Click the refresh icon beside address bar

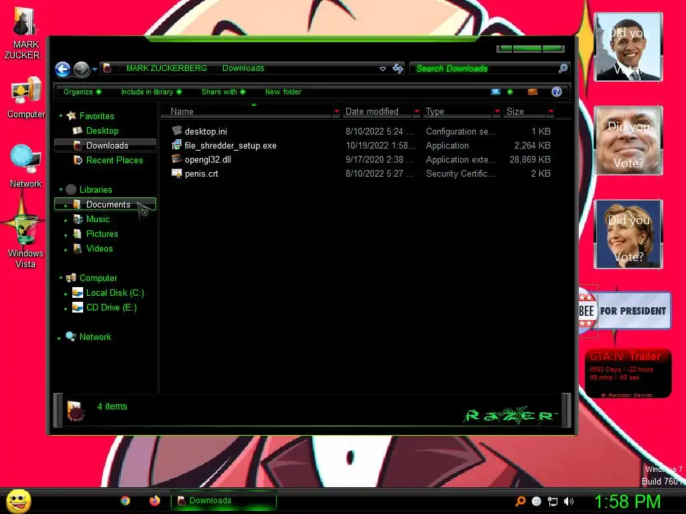[x=398, y=68]
